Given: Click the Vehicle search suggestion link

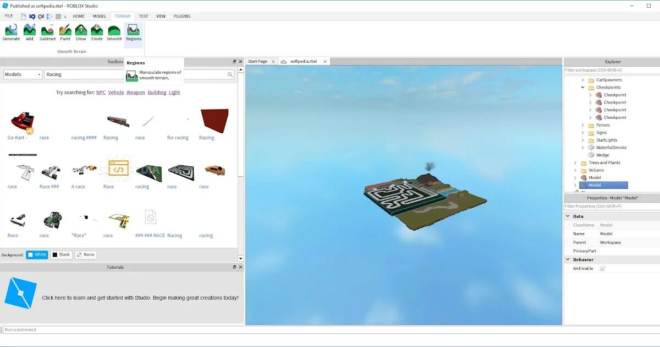Looking at the screenshot, I should [x=116, y=93].
